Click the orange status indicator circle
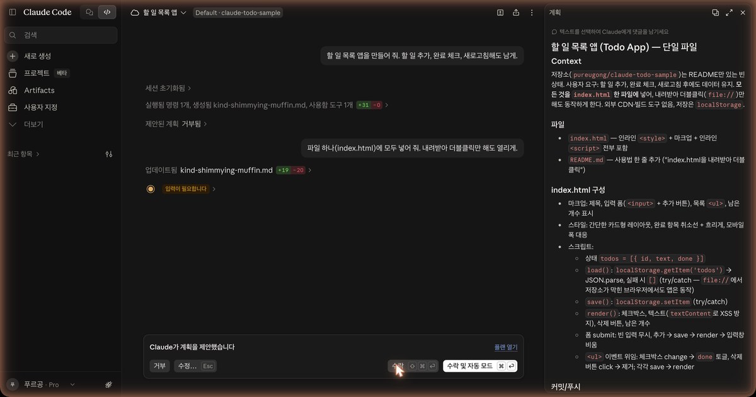Viewport: 756px width, 397px height. (x=151, y=189)
